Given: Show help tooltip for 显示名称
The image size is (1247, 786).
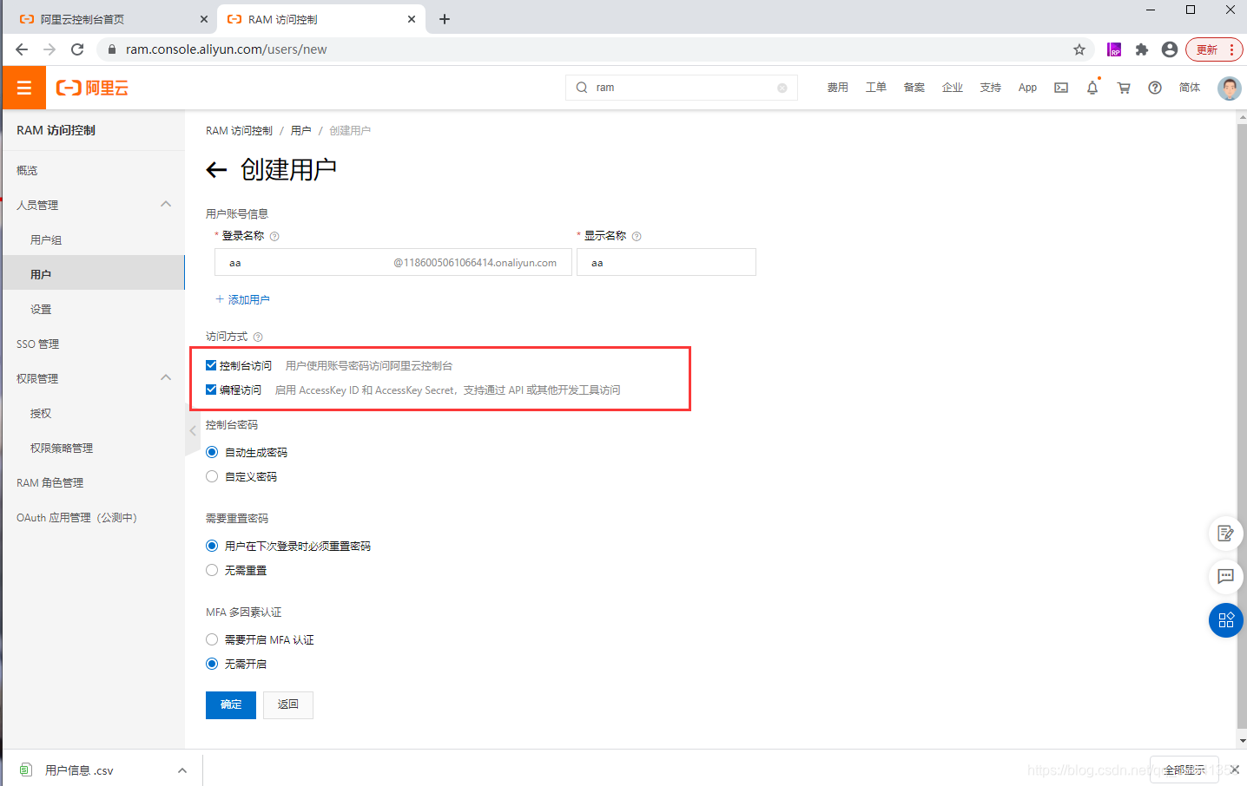Looking at the screenshot, I should 637,236.
